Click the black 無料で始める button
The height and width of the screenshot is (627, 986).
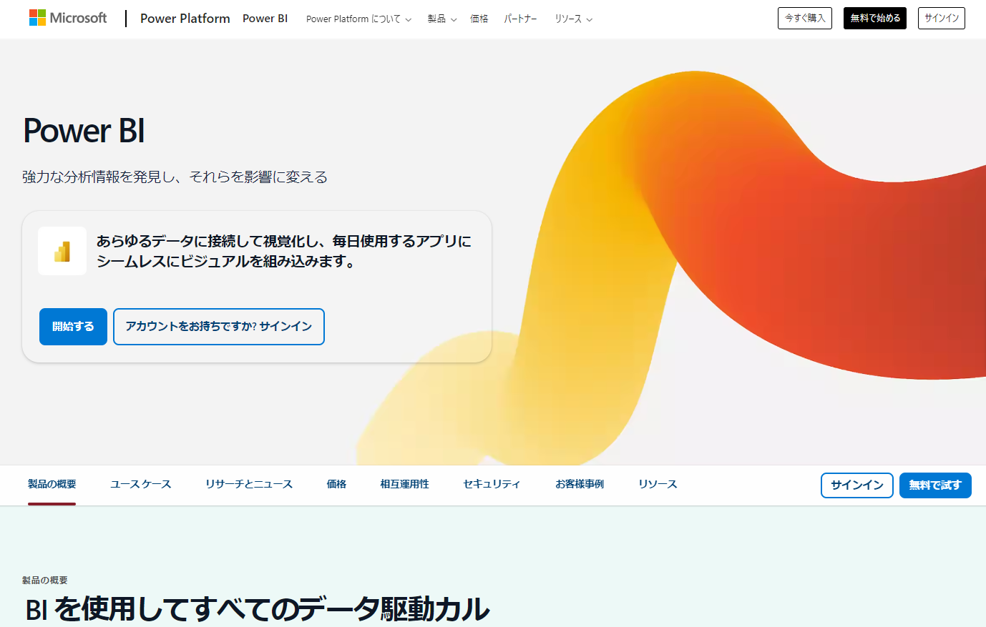(x=875, y=19)
